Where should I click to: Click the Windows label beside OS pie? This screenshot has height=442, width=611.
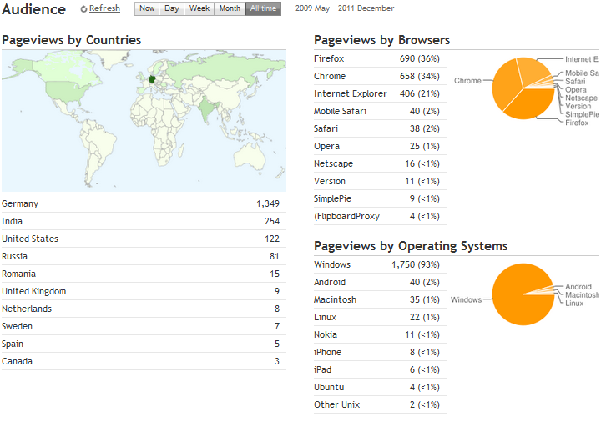(x=466, y=299)
